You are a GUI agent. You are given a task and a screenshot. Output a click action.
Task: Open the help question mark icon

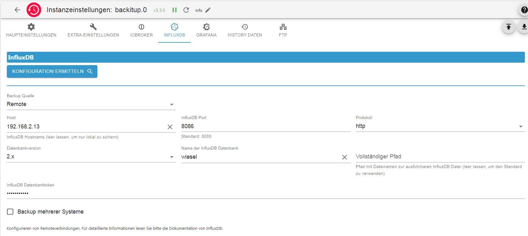point(524,10)
